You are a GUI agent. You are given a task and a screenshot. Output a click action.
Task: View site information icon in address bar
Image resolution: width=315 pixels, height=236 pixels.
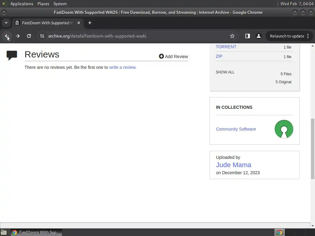click(x=42, y=36)
